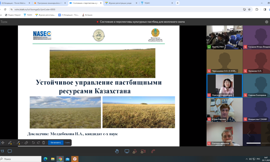
Task: Click the red hang-up phone icon
Action: 153,151
